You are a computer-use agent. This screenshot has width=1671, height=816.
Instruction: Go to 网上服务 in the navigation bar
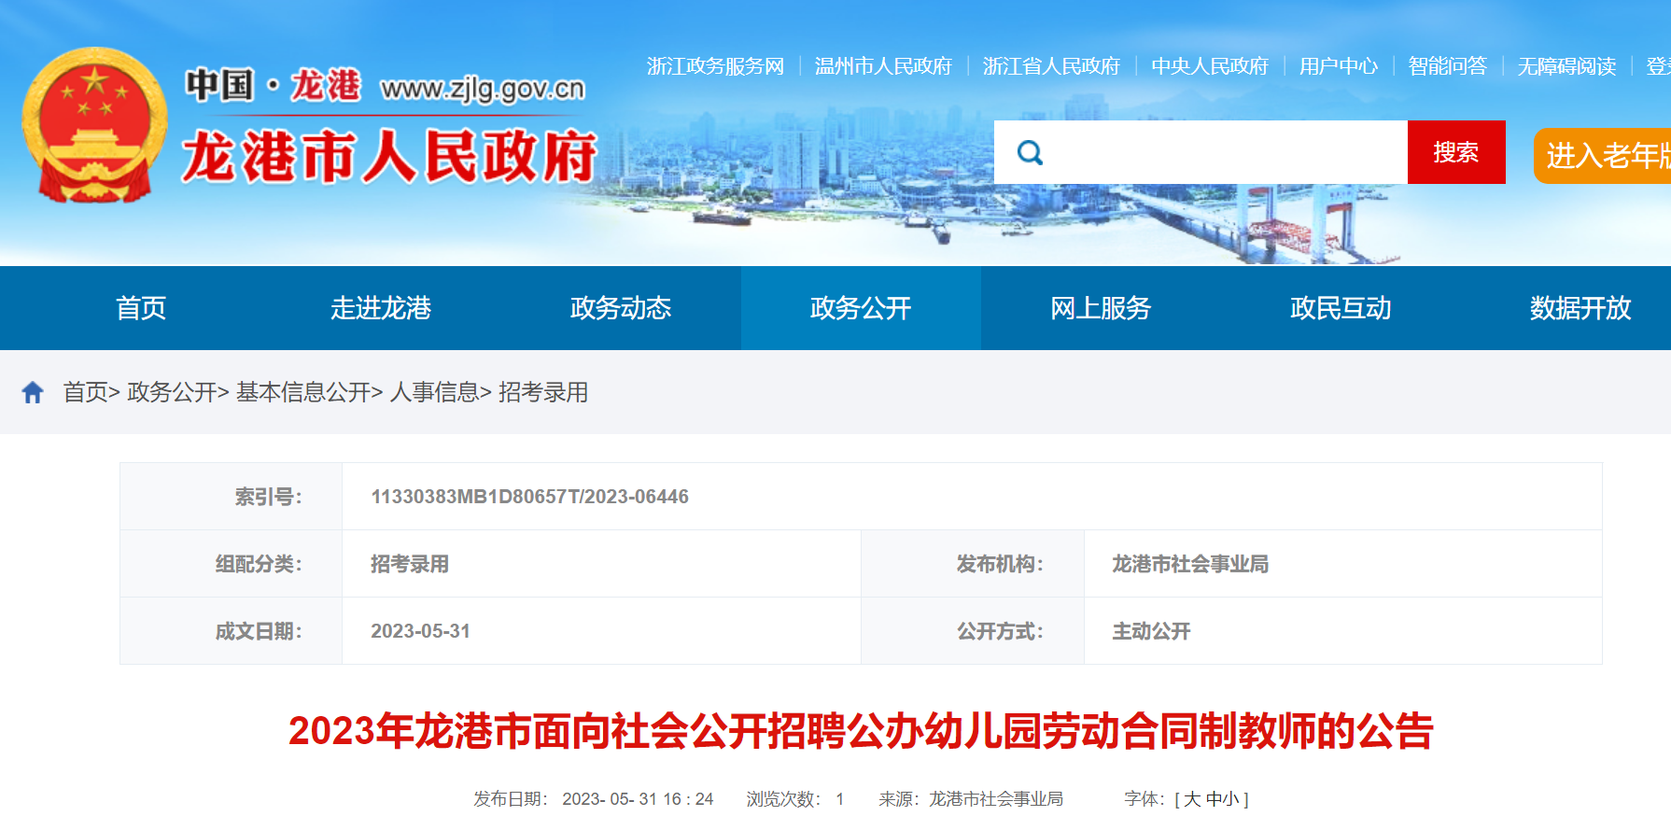(x=1101, y=308)
